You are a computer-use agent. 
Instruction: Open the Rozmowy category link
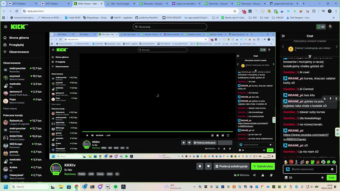(70, 174)
